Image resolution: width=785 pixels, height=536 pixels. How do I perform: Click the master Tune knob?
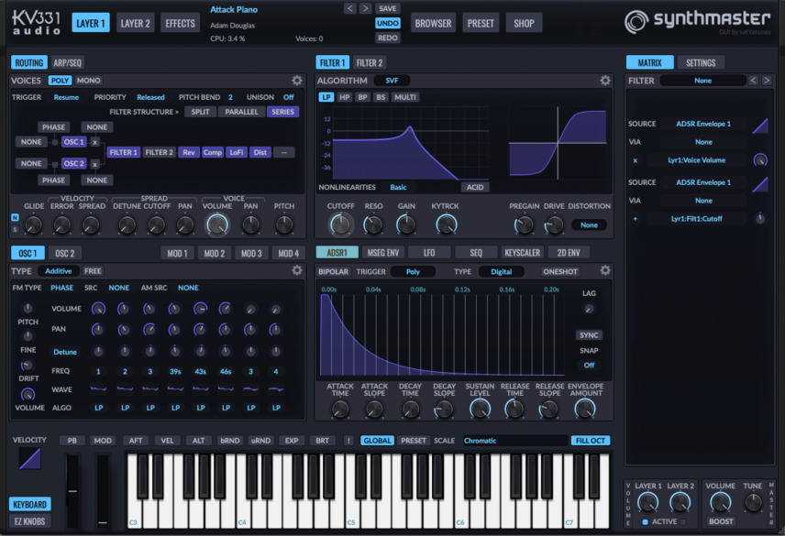[x=753, y=502]
